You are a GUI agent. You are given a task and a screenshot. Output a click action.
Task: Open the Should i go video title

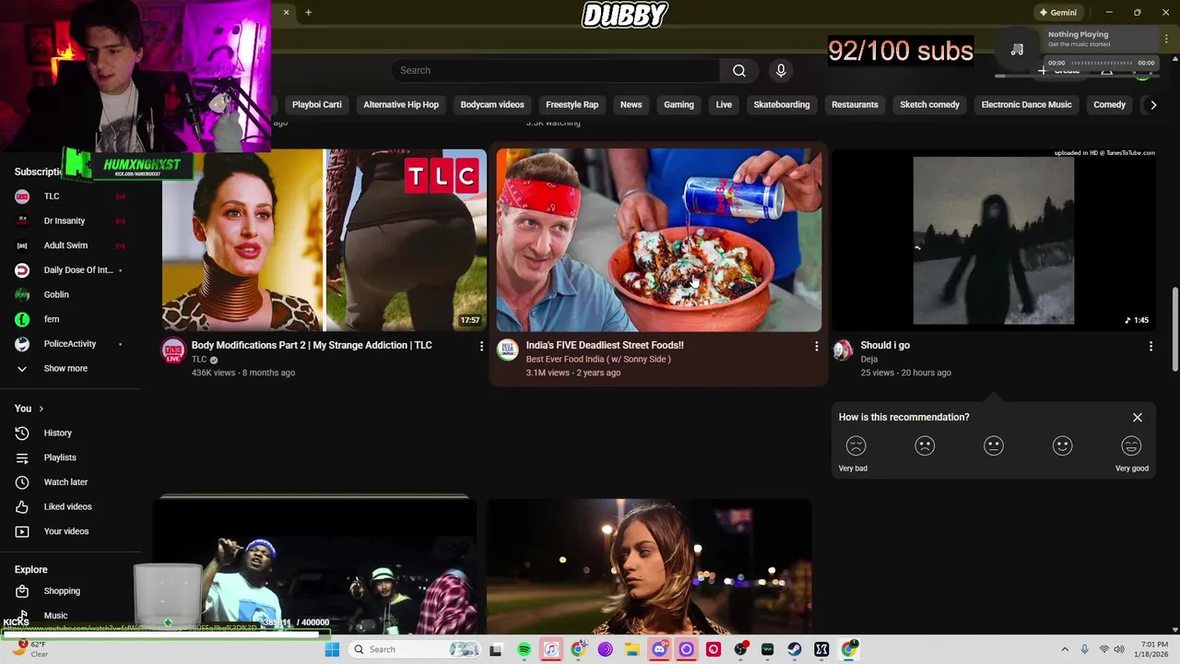click(885, 345)
